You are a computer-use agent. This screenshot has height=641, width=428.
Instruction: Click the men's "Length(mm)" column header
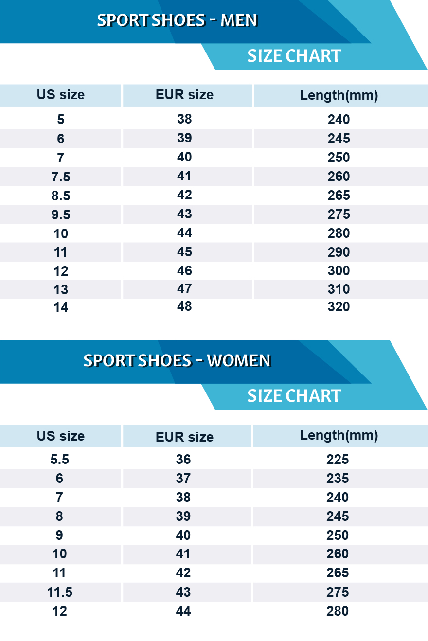point(339,95)
